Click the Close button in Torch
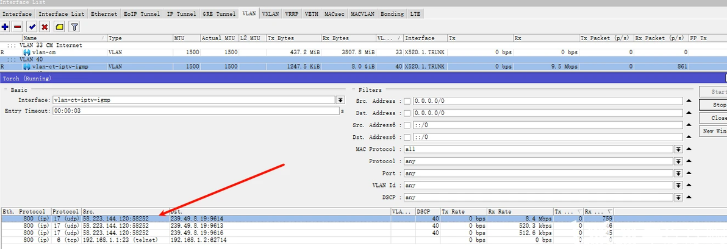The width and height of the screenshot is (727, 249). point(713,118)
